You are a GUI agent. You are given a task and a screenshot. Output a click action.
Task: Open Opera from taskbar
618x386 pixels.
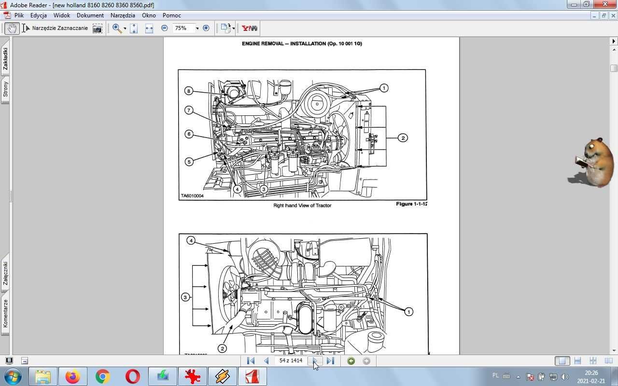[x=132, y=376]
